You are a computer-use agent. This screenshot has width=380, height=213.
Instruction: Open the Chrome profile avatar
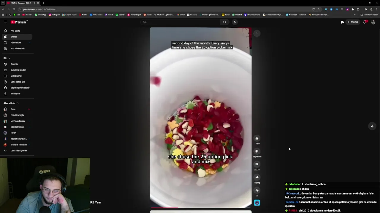pos(371,9)
